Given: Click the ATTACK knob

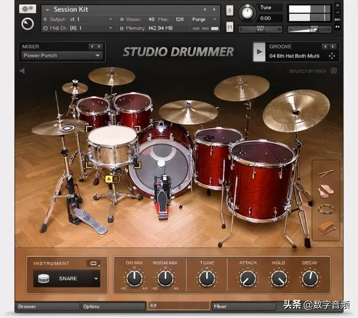Looking at the screenshot, I should tap(247, 278).
